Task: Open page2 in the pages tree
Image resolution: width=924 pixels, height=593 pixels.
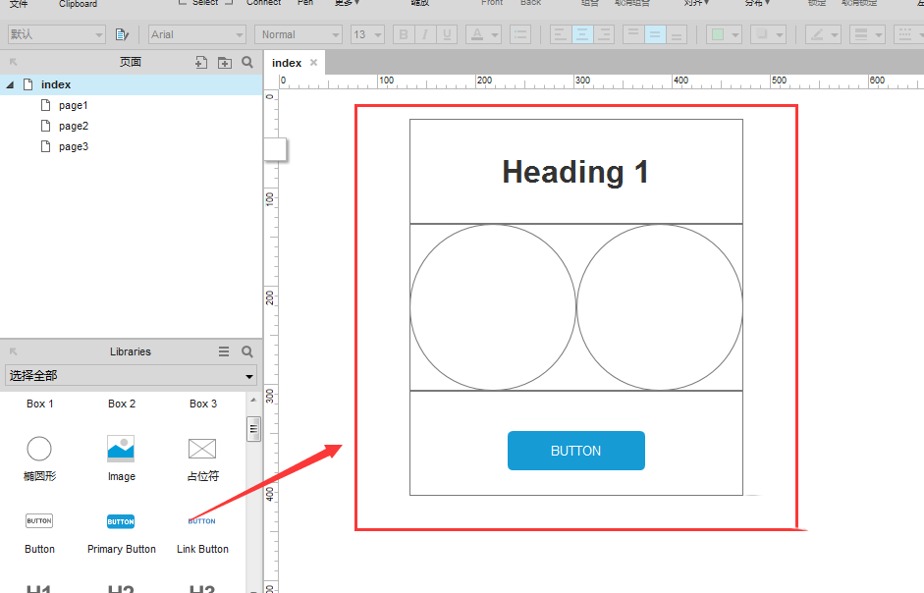Action: pos(73,126)
